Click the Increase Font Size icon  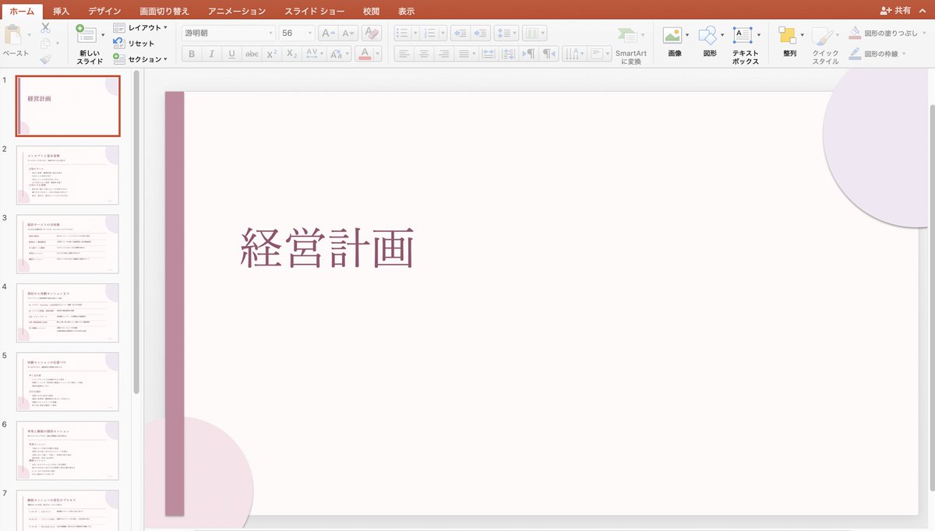coord(328,33)
